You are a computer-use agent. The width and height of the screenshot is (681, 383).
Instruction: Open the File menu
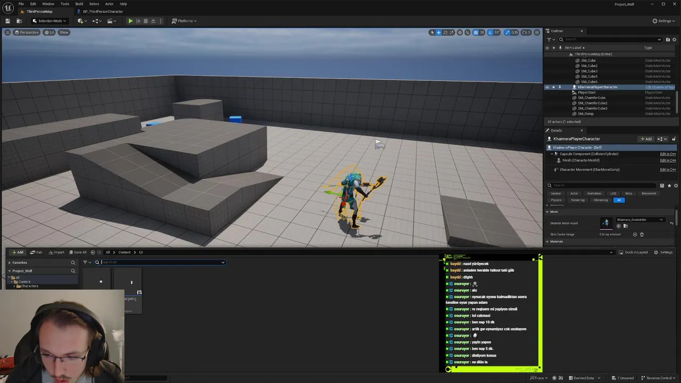pyautogui.click(x=21, y=4)
